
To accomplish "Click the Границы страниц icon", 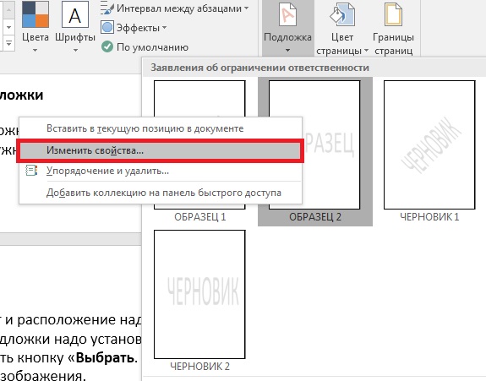I will pyautogui.click(x=393, y=14).
